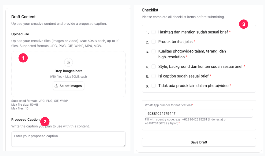Click the Draft Content heading
This screenshot has height=156, width=265.
[x=24, y=17]
